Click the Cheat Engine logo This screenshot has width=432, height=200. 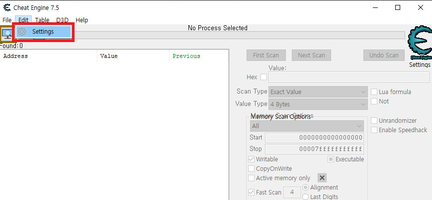click(x=420, y=43)
